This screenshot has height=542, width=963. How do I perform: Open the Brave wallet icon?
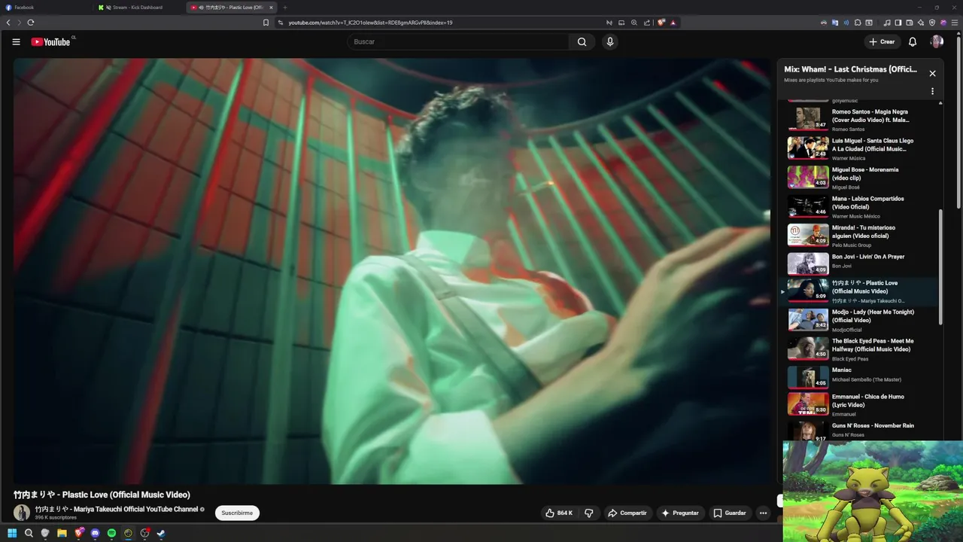point(909,23)
